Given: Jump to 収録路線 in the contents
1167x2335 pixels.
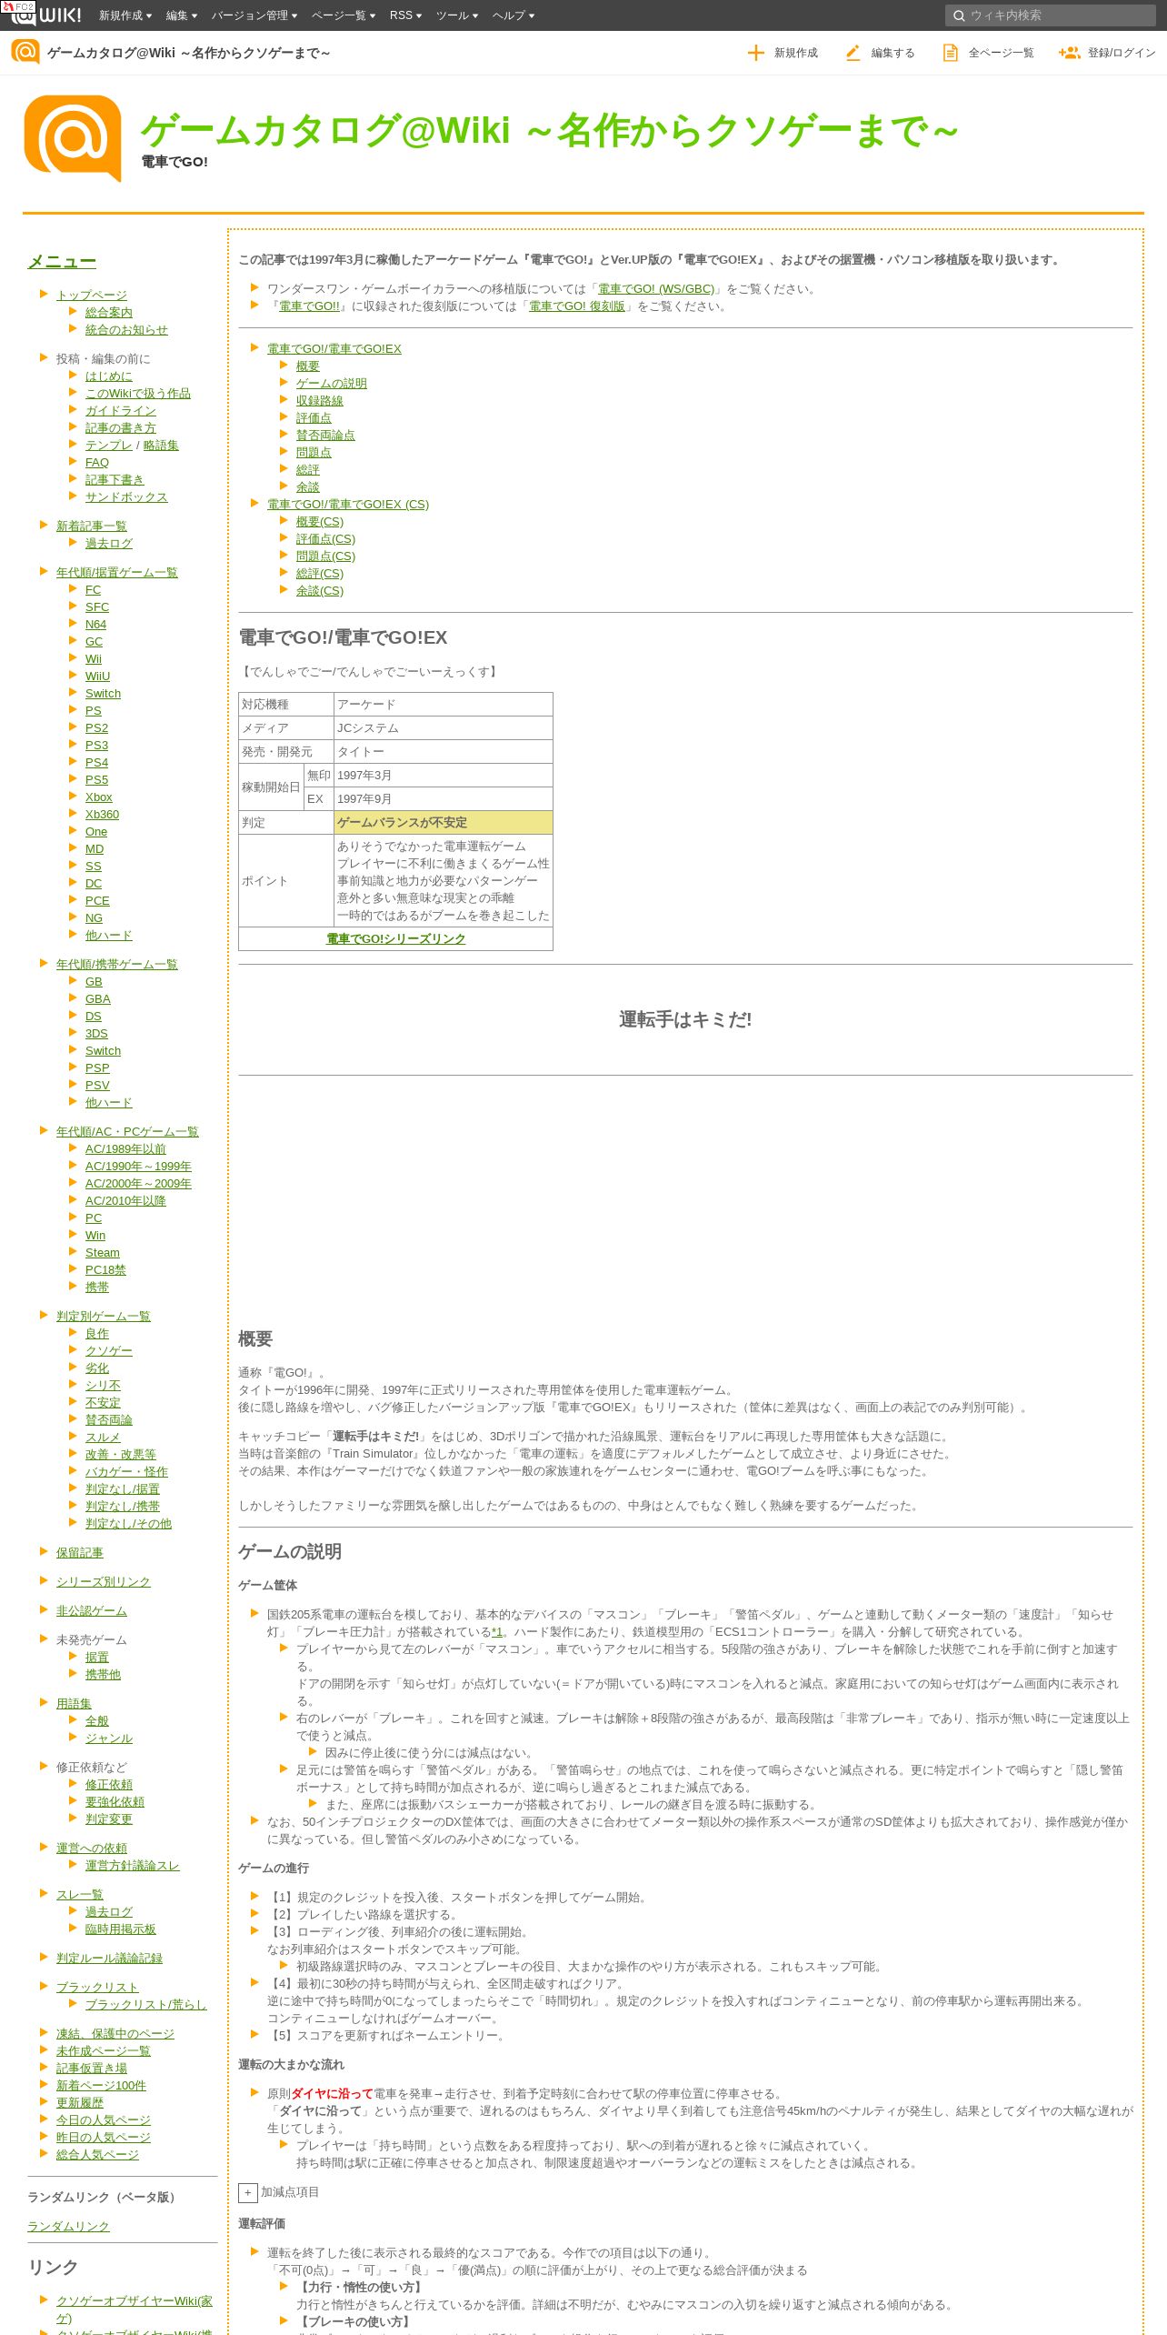Looking at the screenshot, I should [x=320, y=401].
